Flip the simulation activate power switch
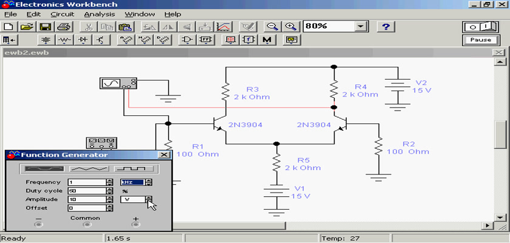 click(480, 27)
